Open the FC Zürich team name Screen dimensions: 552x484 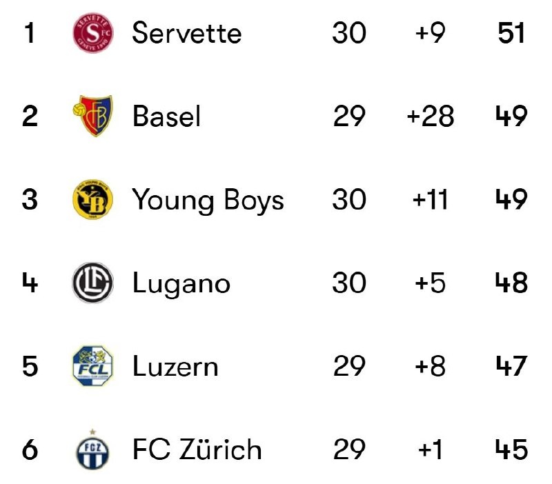pos(197,450)
